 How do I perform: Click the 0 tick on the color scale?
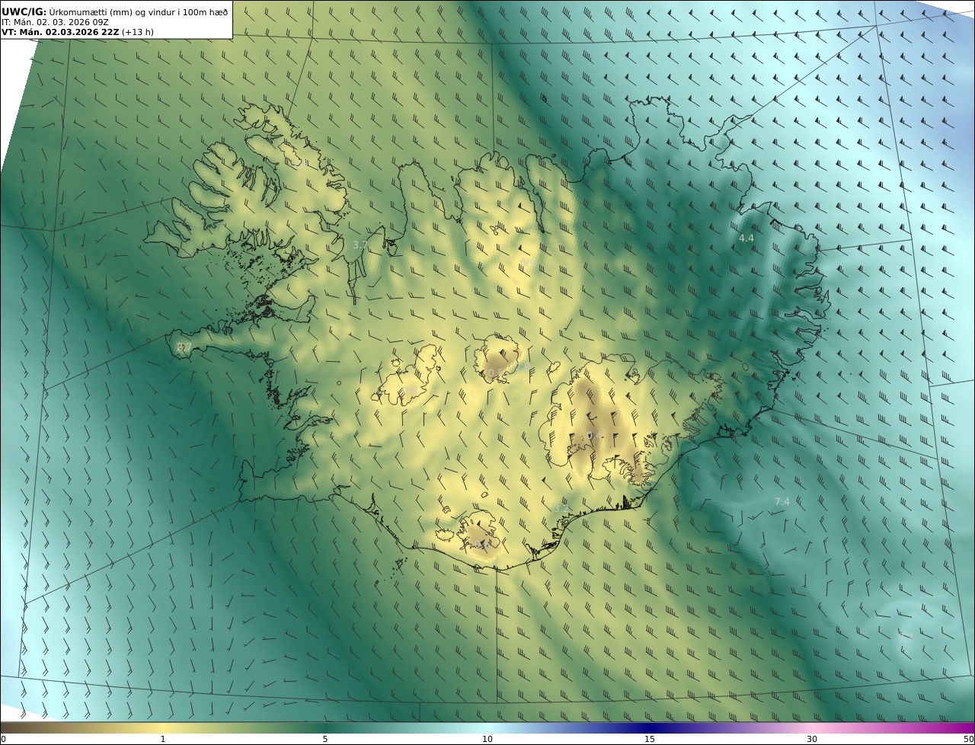[3, 739]
